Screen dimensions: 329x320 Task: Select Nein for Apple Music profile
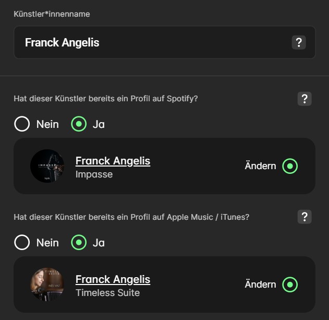click(22, 243)
